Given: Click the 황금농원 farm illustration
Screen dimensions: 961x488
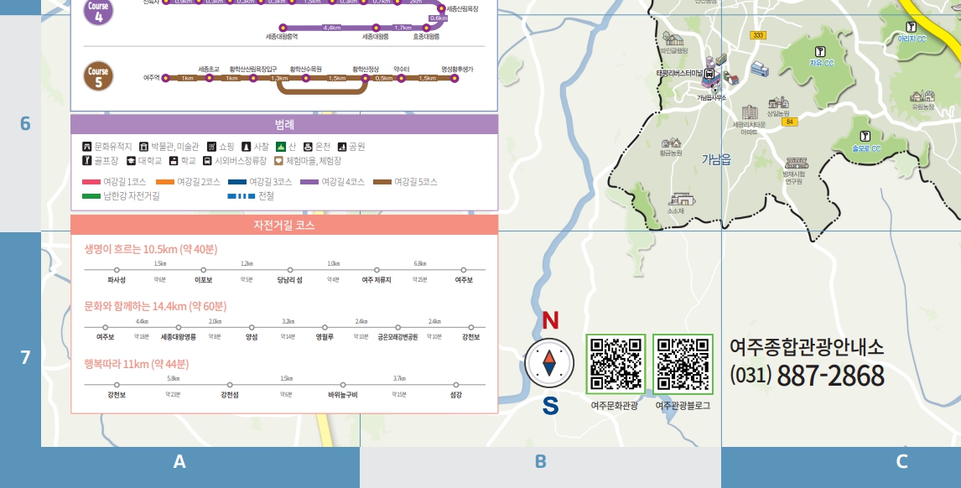Looking at the screenshot, I should point(671,143).
